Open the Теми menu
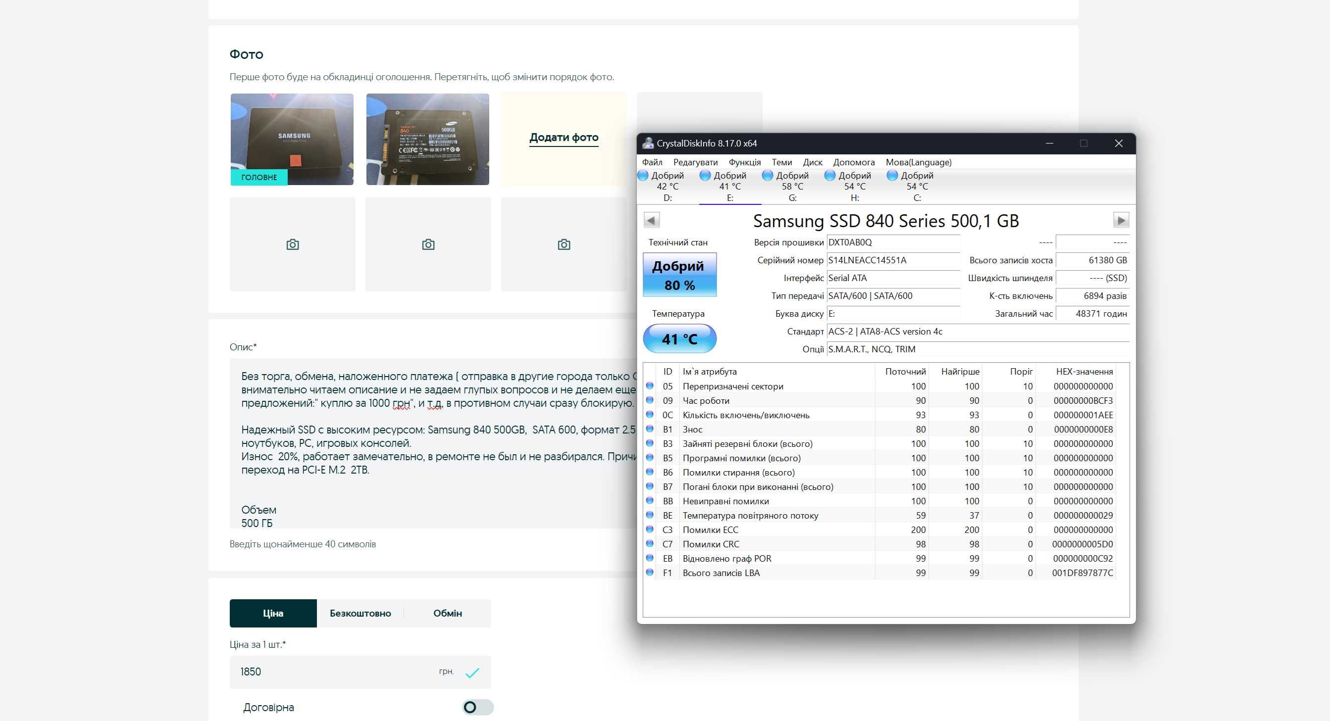This screenshot has width=1330, height=721. click(782, 162)
